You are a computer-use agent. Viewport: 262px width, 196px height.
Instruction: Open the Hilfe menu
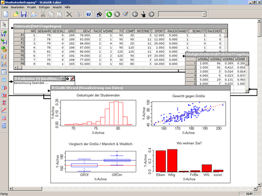[x=68, y=7]
